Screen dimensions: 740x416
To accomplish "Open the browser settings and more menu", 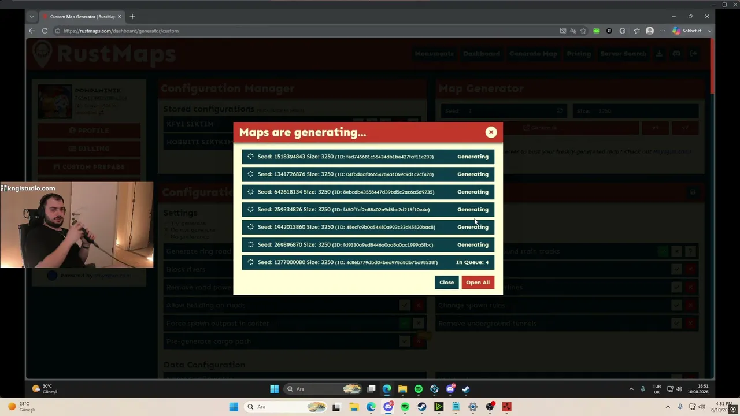I will click(x=663, y=31).
